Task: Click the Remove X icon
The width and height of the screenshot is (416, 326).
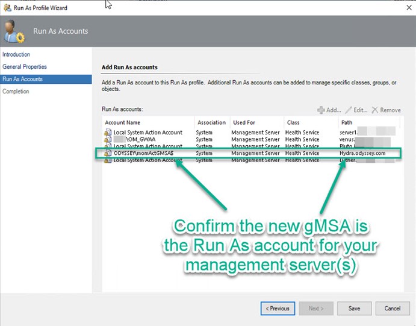Action: click(x=375, y=110)
